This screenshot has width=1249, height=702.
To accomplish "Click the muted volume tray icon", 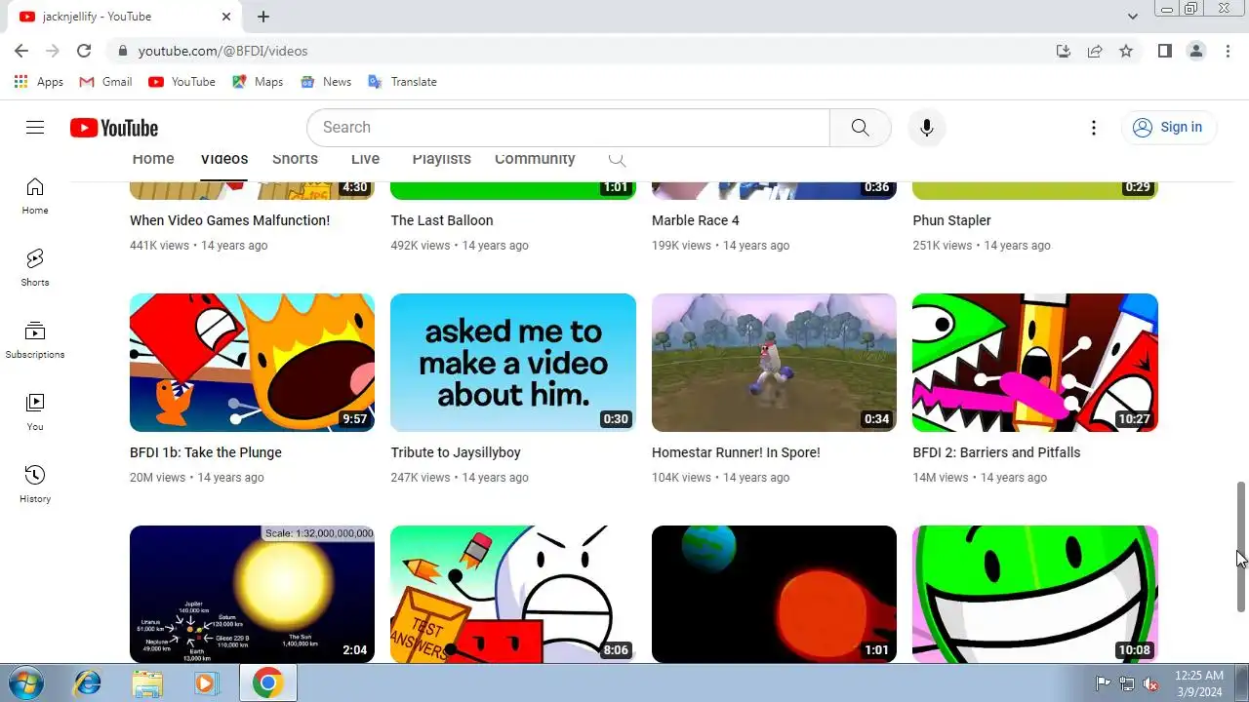I will pyautogui.click(x=1150, y=683).
